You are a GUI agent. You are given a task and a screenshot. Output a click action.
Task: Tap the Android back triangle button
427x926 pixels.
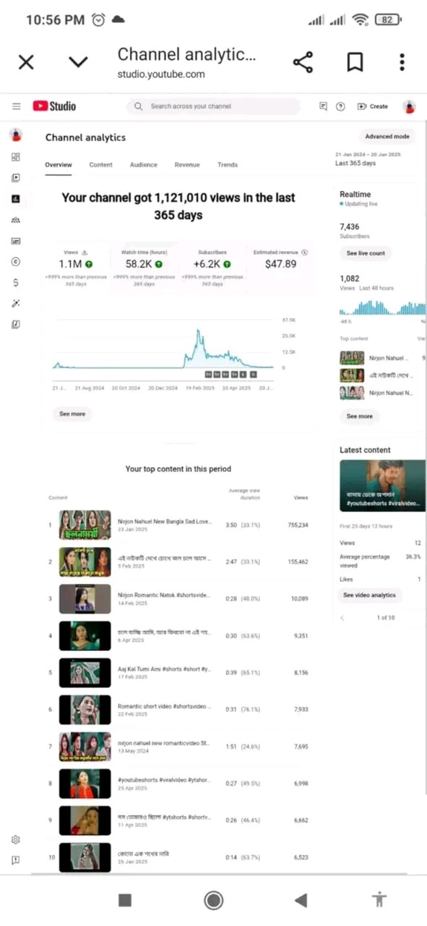[x=301, y=900]
